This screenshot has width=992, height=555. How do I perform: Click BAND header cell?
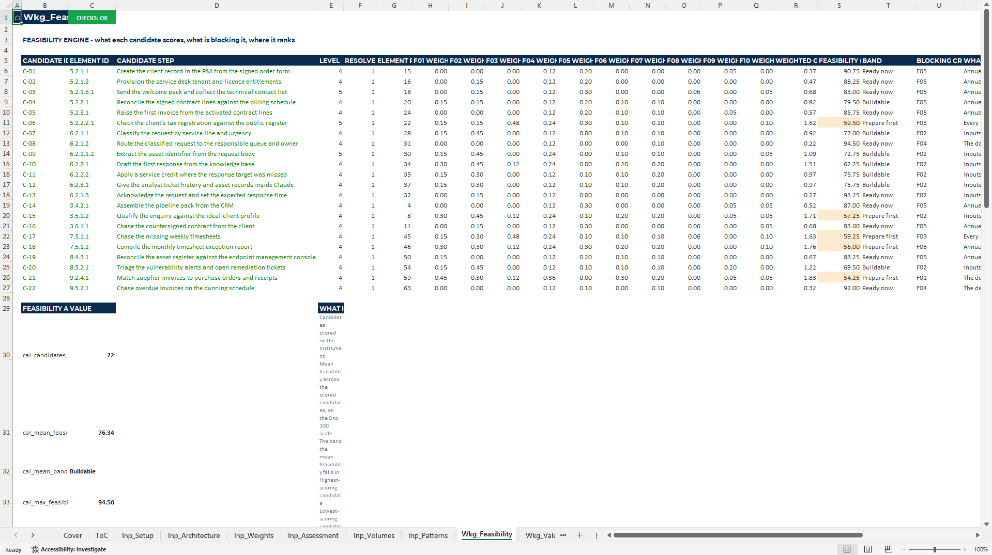pos(888,60)
